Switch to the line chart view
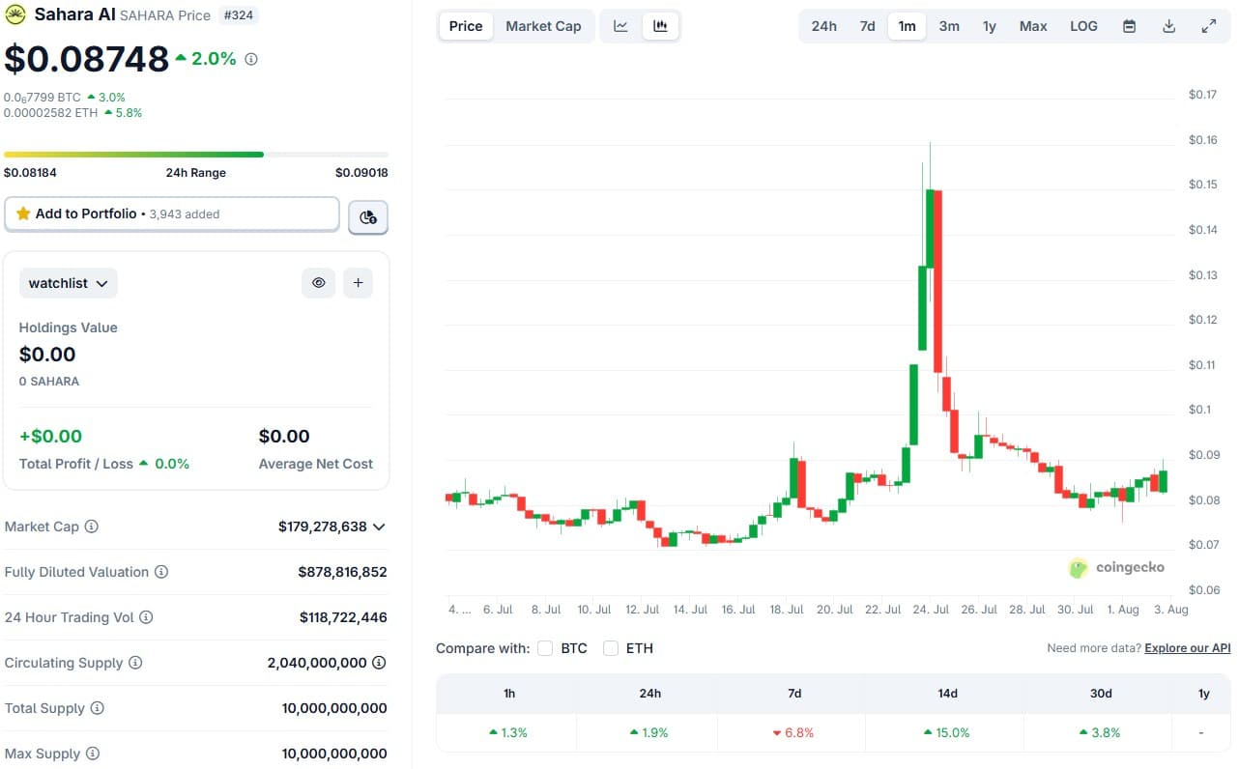The width and height of the screenshot is (1239, 769). click(619, 26)
